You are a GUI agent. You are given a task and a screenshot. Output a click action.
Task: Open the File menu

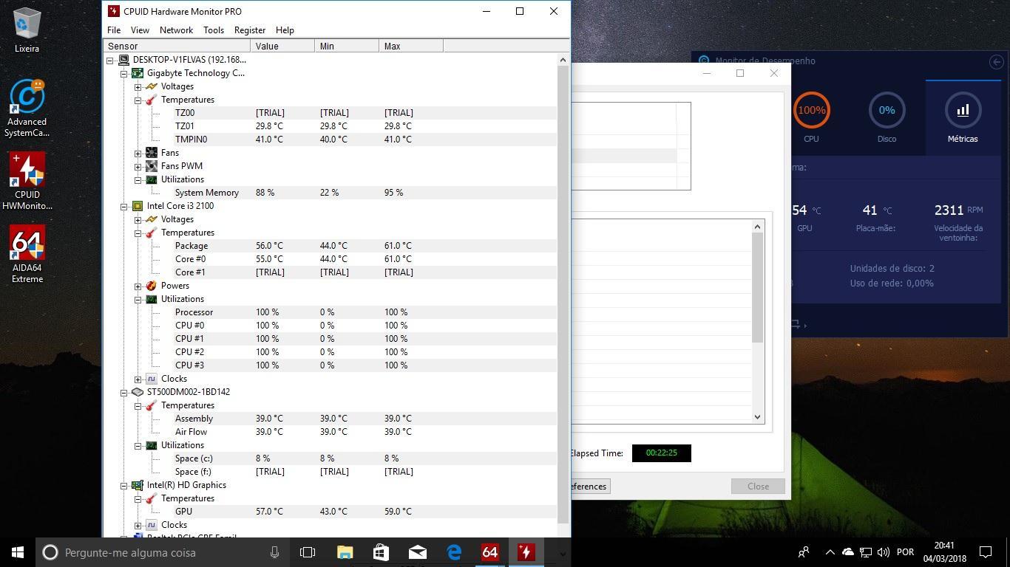point(114,30)
